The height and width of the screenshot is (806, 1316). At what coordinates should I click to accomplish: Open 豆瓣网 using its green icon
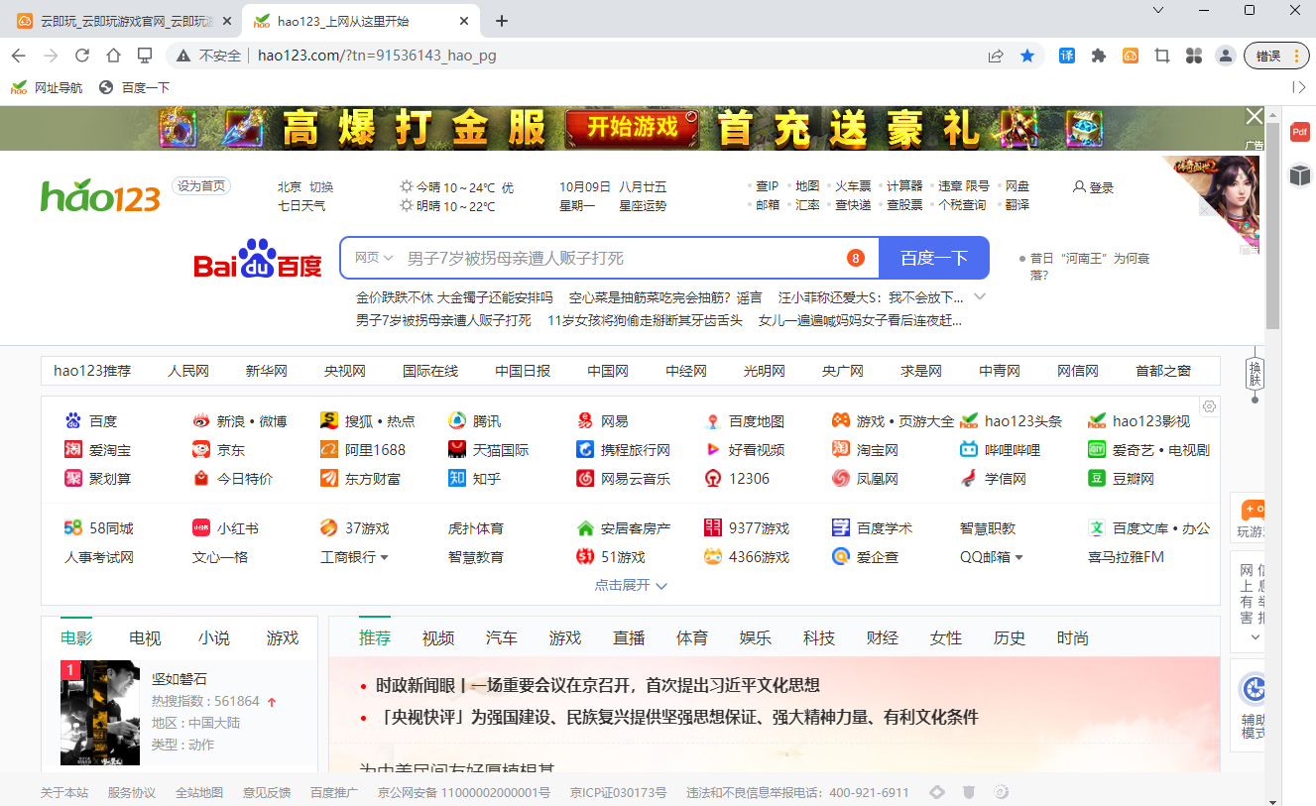(x=1096, y=479)
